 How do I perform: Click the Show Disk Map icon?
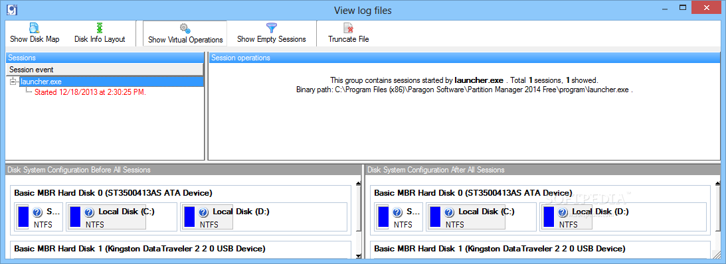click(x=35, y=28)
